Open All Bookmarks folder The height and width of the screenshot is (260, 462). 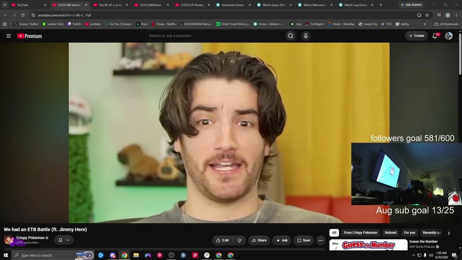tap(446, 24)
